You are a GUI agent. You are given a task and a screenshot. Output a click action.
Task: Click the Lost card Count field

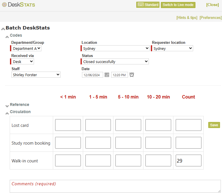(x=189, y=125)
